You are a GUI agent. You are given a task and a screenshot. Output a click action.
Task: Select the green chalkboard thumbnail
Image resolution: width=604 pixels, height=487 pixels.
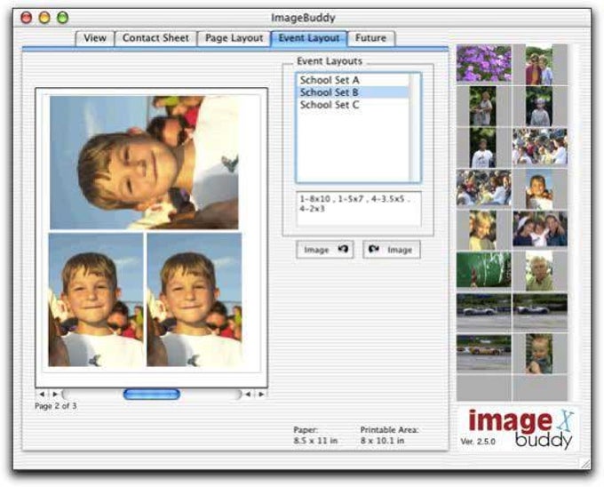(484, 270)
